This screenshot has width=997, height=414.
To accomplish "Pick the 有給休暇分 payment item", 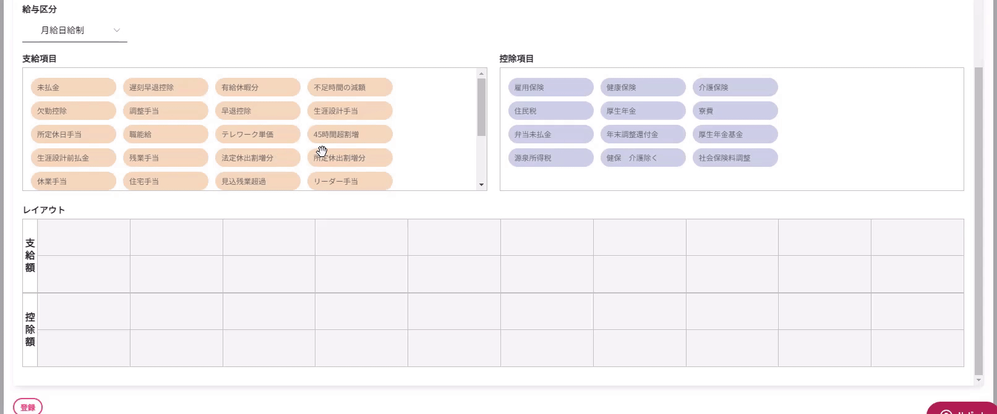I will 257,88.
